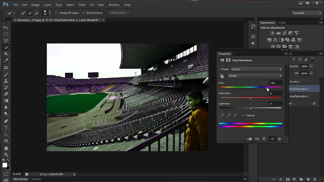Image resolution: width=324 pixels, height=182 pixels.
Task: Switch to Subtract from selection mode
Action: coord(36,13)
